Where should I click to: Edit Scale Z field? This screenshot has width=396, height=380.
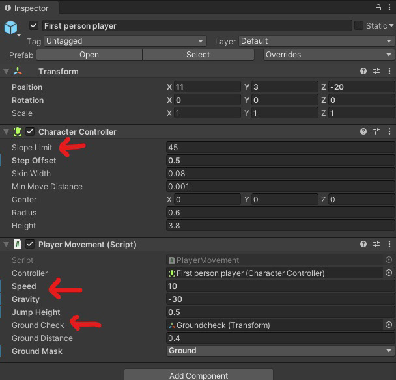[361, 113]
